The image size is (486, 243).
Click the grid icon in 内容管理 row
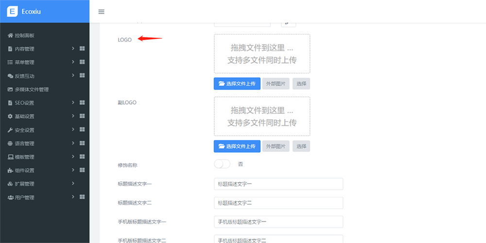82,48
